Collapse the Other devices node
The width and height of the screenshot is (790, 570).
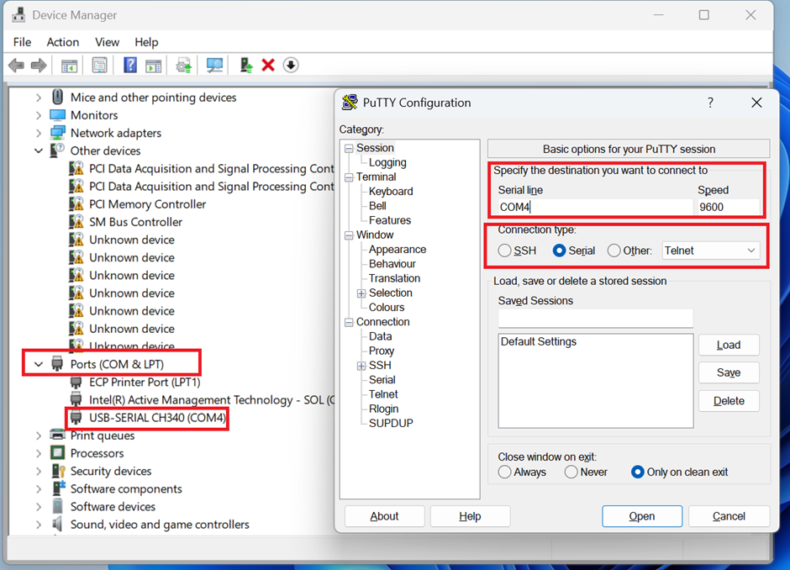(39, 150)
